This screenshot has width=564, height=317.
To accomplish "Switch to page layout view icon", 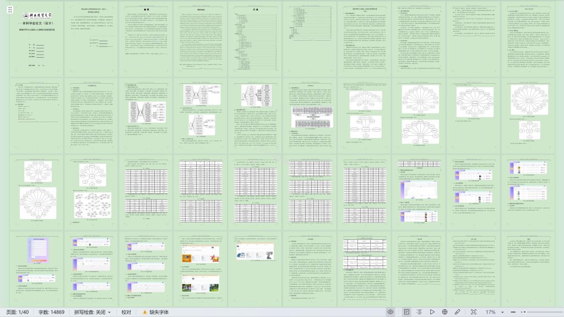I will tap(406, 312).
